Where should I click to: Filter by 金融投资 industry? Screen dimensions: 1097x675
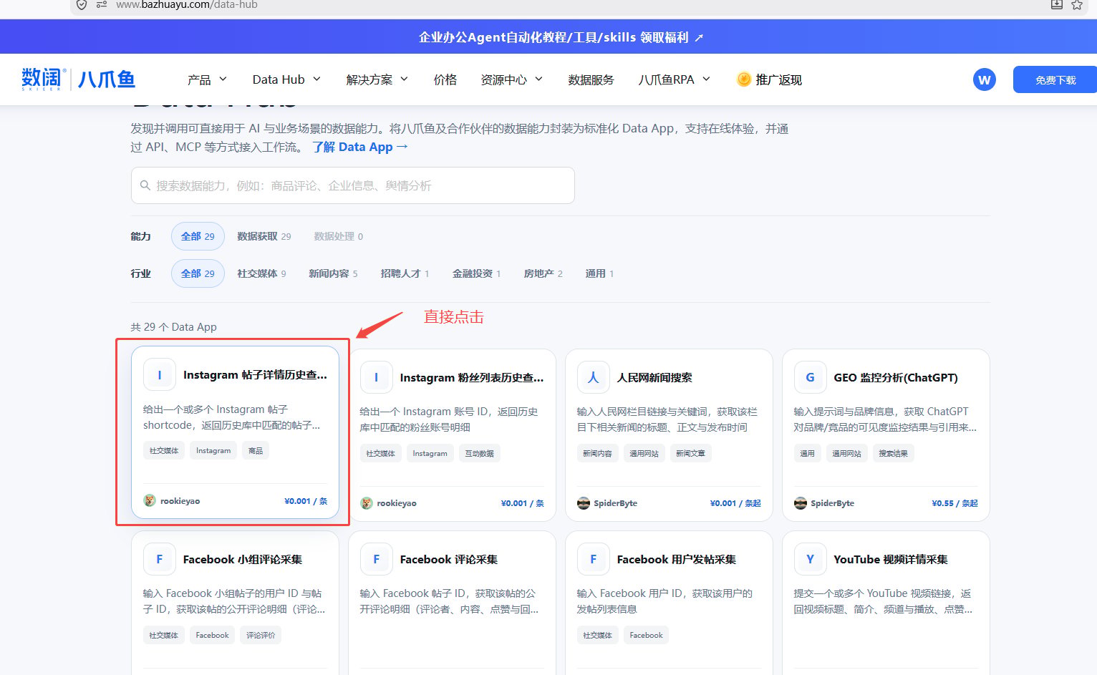pos(476,273)
